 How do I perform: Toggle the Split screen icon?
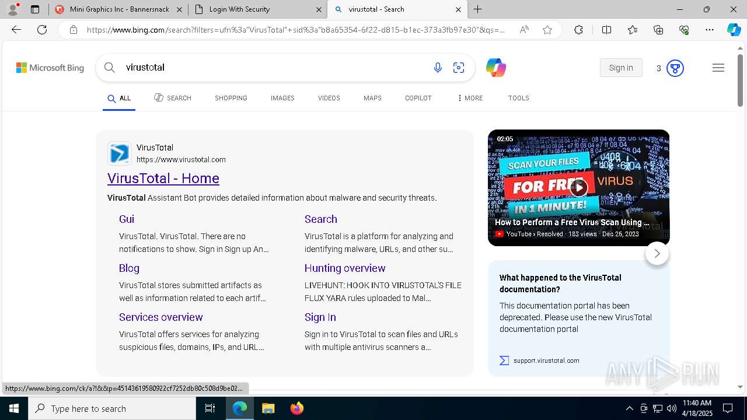point(606,30)
